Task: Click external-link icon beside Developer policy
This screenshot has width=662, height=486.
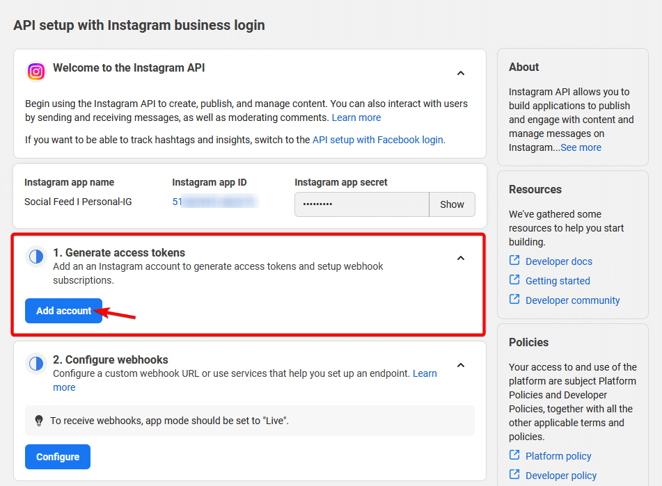Action: tap(514, 474)
